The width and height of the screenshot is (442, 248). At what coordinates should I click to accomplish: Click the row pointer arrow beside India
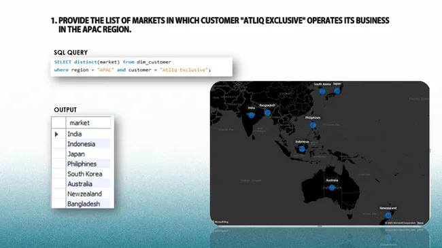(56, 134)
